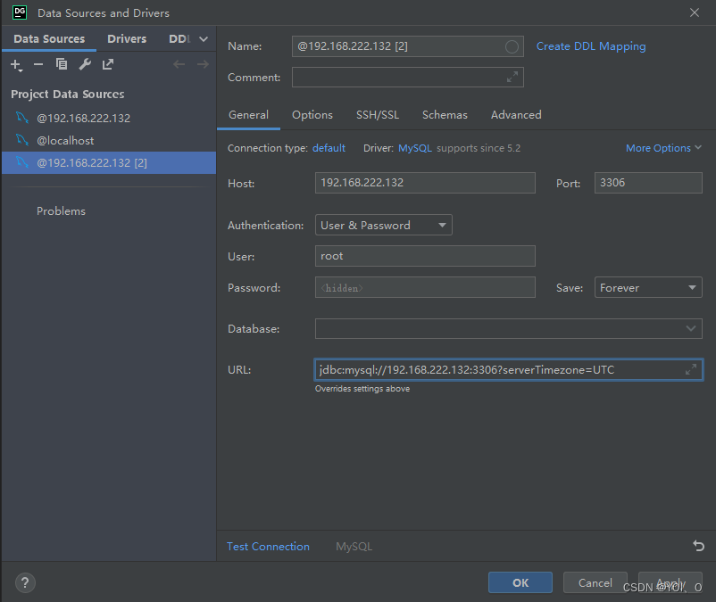The width and height of the screenshot is (716, 602).
Task: Click Create DDL Mapping
Action: [590, 45]
